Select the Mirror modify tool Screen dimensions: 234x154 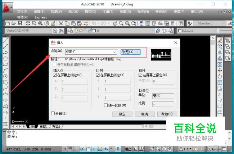[220, 53]
